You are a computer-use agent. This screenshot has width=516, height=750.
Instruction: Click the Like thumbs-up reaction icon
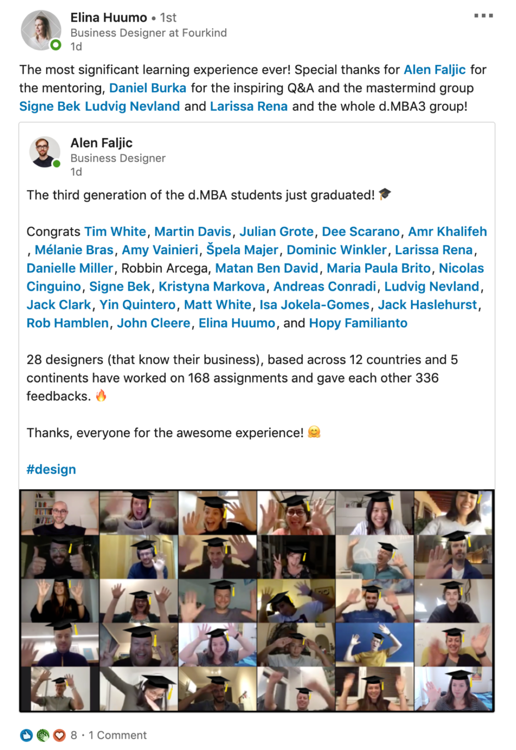(26, 735)
